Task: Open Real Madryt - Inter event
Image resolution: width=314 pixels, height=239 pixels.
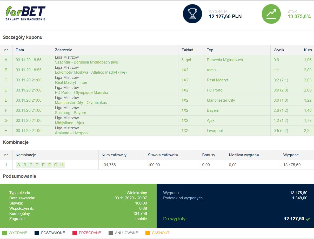Action: [71, 82]
